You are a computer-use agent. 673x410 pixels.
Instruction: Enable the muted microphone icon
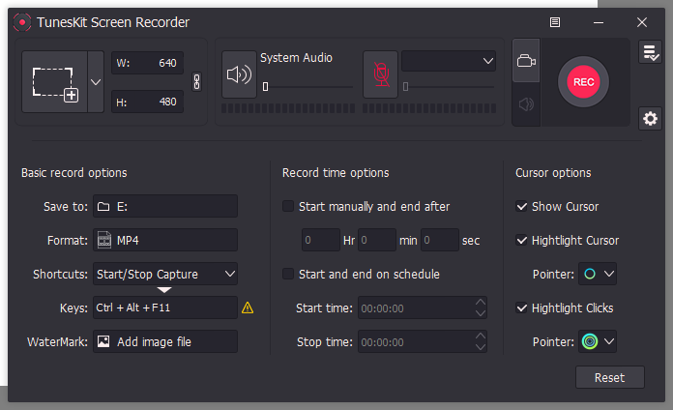380,75
